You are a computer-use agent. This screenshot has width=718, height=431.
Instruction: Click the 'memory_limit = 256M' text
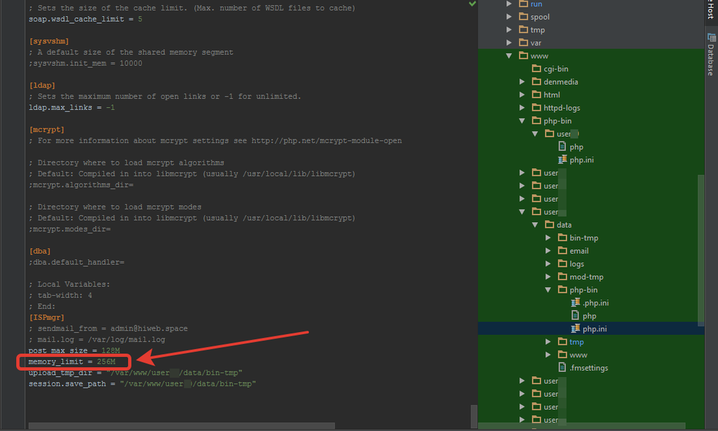pyautogui.click(x=72, y=362)
